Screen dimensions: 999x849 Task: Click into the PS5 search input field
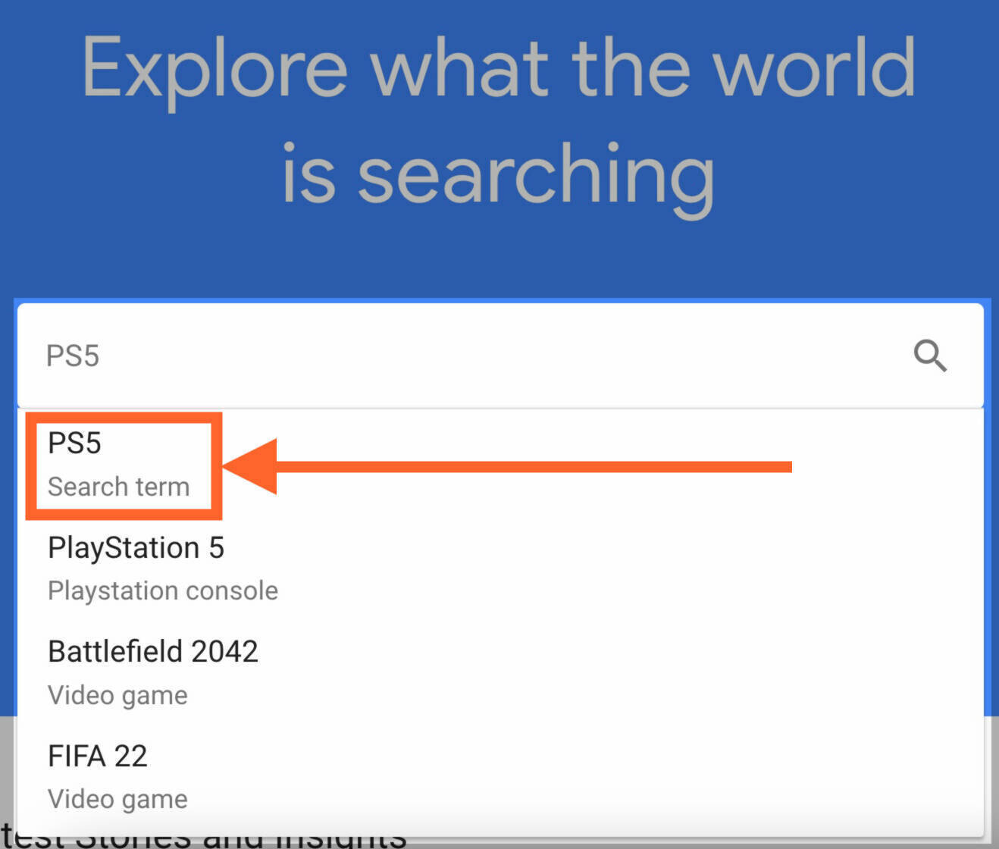point(500,356)
